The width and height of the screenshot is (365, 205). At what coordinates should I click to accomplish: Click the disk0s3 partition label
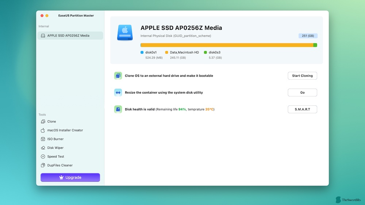214,52
